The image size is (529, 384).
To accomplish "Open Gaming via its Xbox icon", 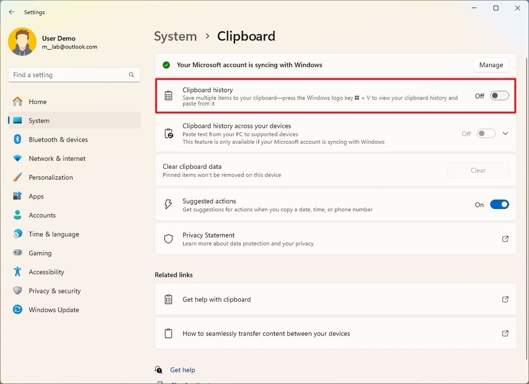I will (17, 253).
